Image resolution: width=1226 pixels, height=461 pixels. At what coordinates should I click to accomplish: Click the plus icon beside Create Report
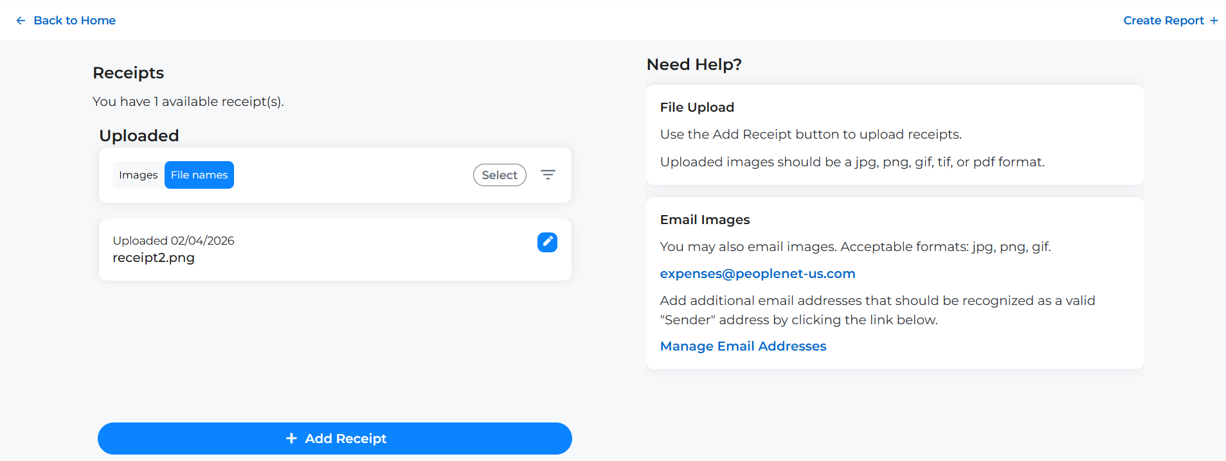click(1214, 21)
